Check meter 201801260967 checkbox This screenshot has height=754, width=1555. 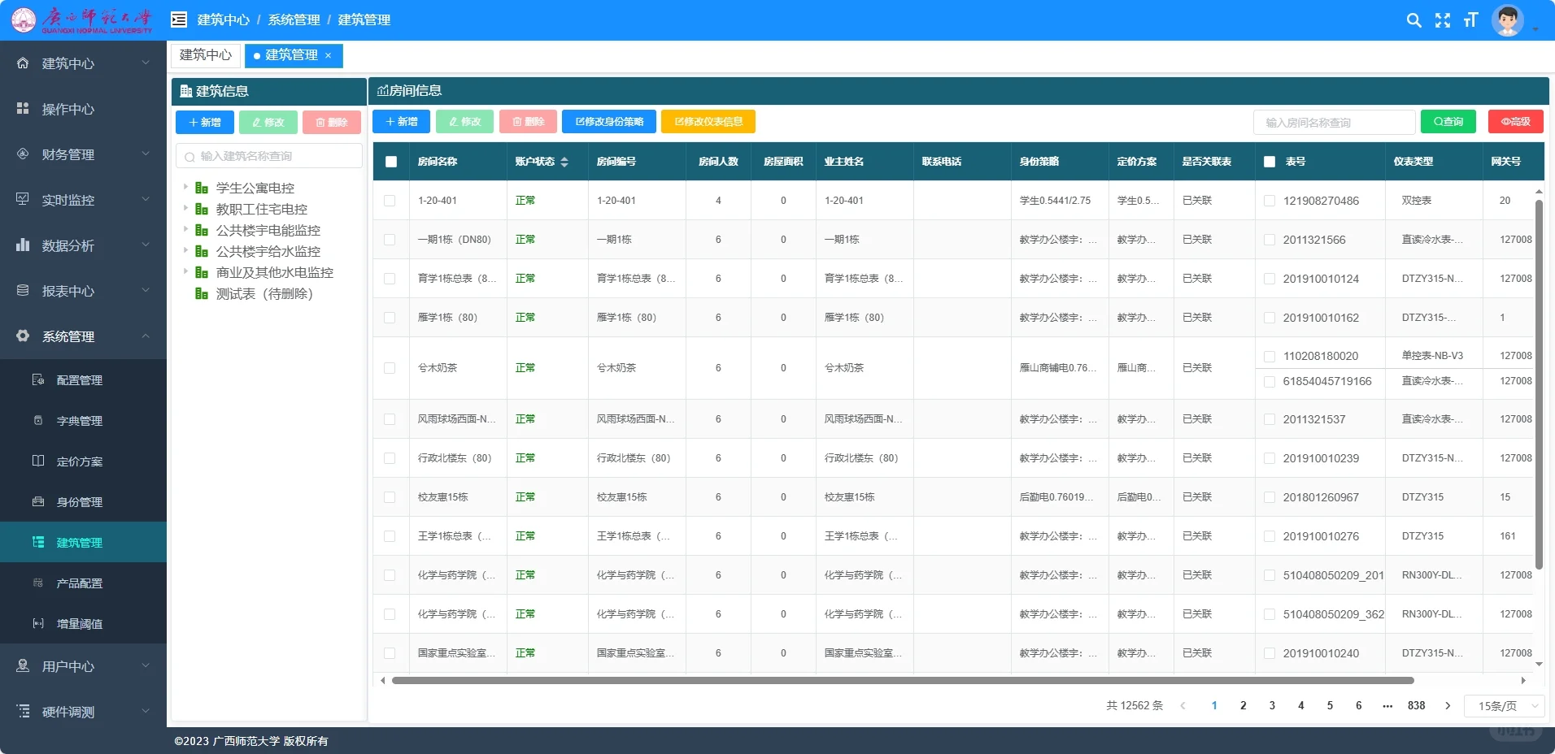click(x=1270, y=497)
